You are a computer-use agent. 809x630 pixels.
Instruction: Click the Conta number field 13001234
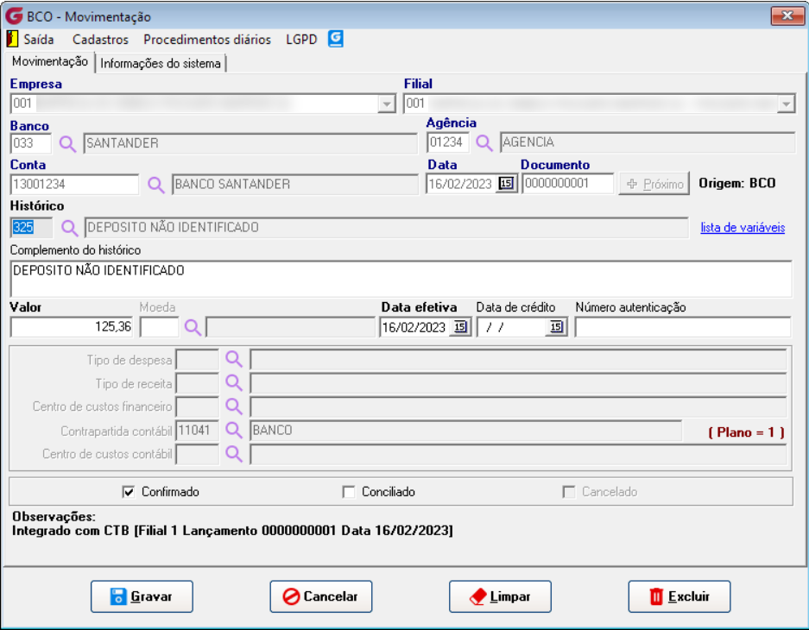(74, 185)
